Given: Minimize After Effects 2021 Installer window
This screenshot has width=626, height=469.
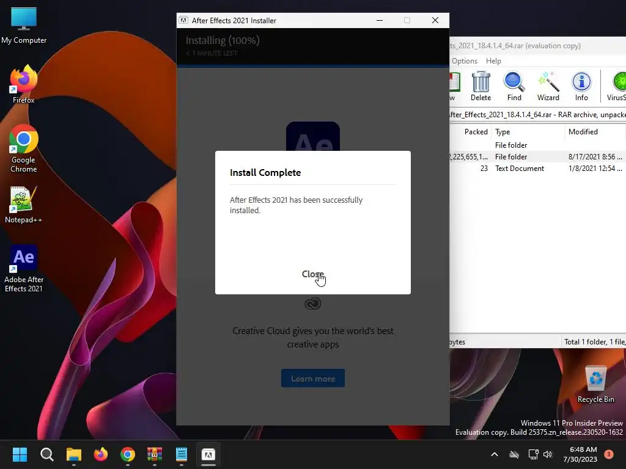Looking at the screenshot, I should (x=380, y=20).
